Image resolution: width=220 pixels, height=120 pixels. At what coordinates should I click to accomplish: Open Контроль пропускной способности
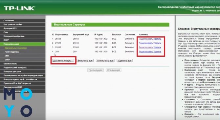(x=23, y=79)
